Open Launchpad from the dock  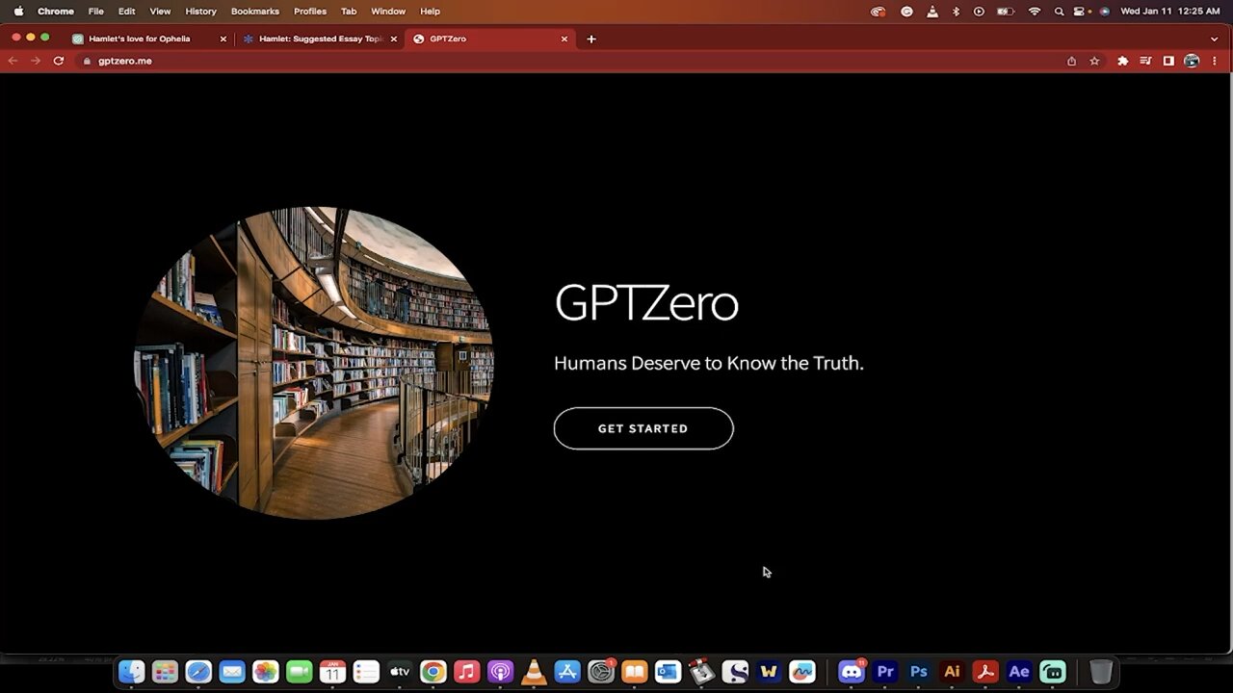click(165, 672)
